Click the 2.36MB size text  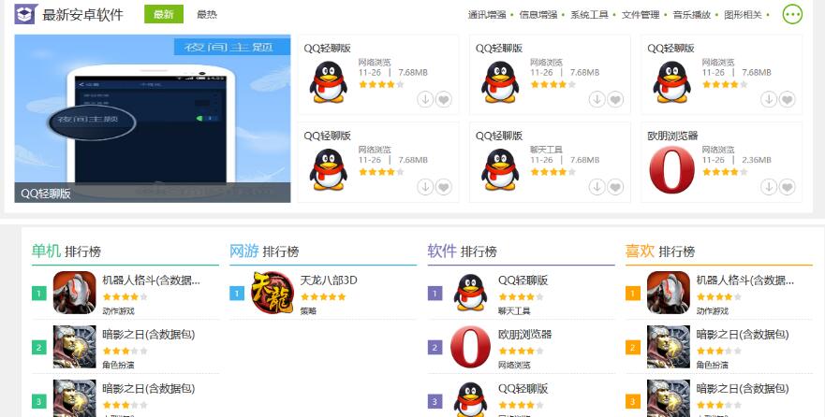coord(757,160)
